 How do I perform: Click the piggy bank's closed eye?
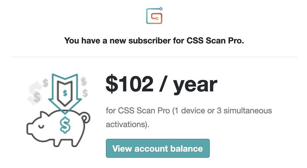tap(42, 126)
